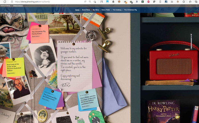Reload the page with the refresh icon
199x123 pixels.
pyautogui.click(x=5, y=2)
